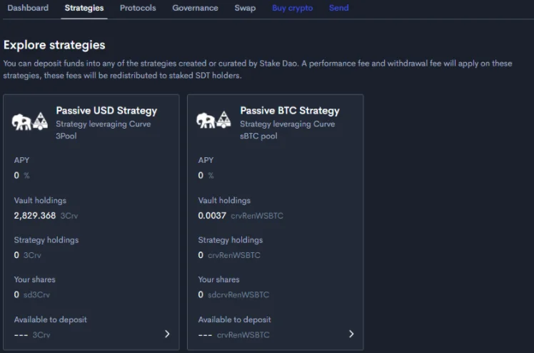Click Available to deposit in USD card
The height and width of the screenshot is (353, 534).
pos(51,319)
